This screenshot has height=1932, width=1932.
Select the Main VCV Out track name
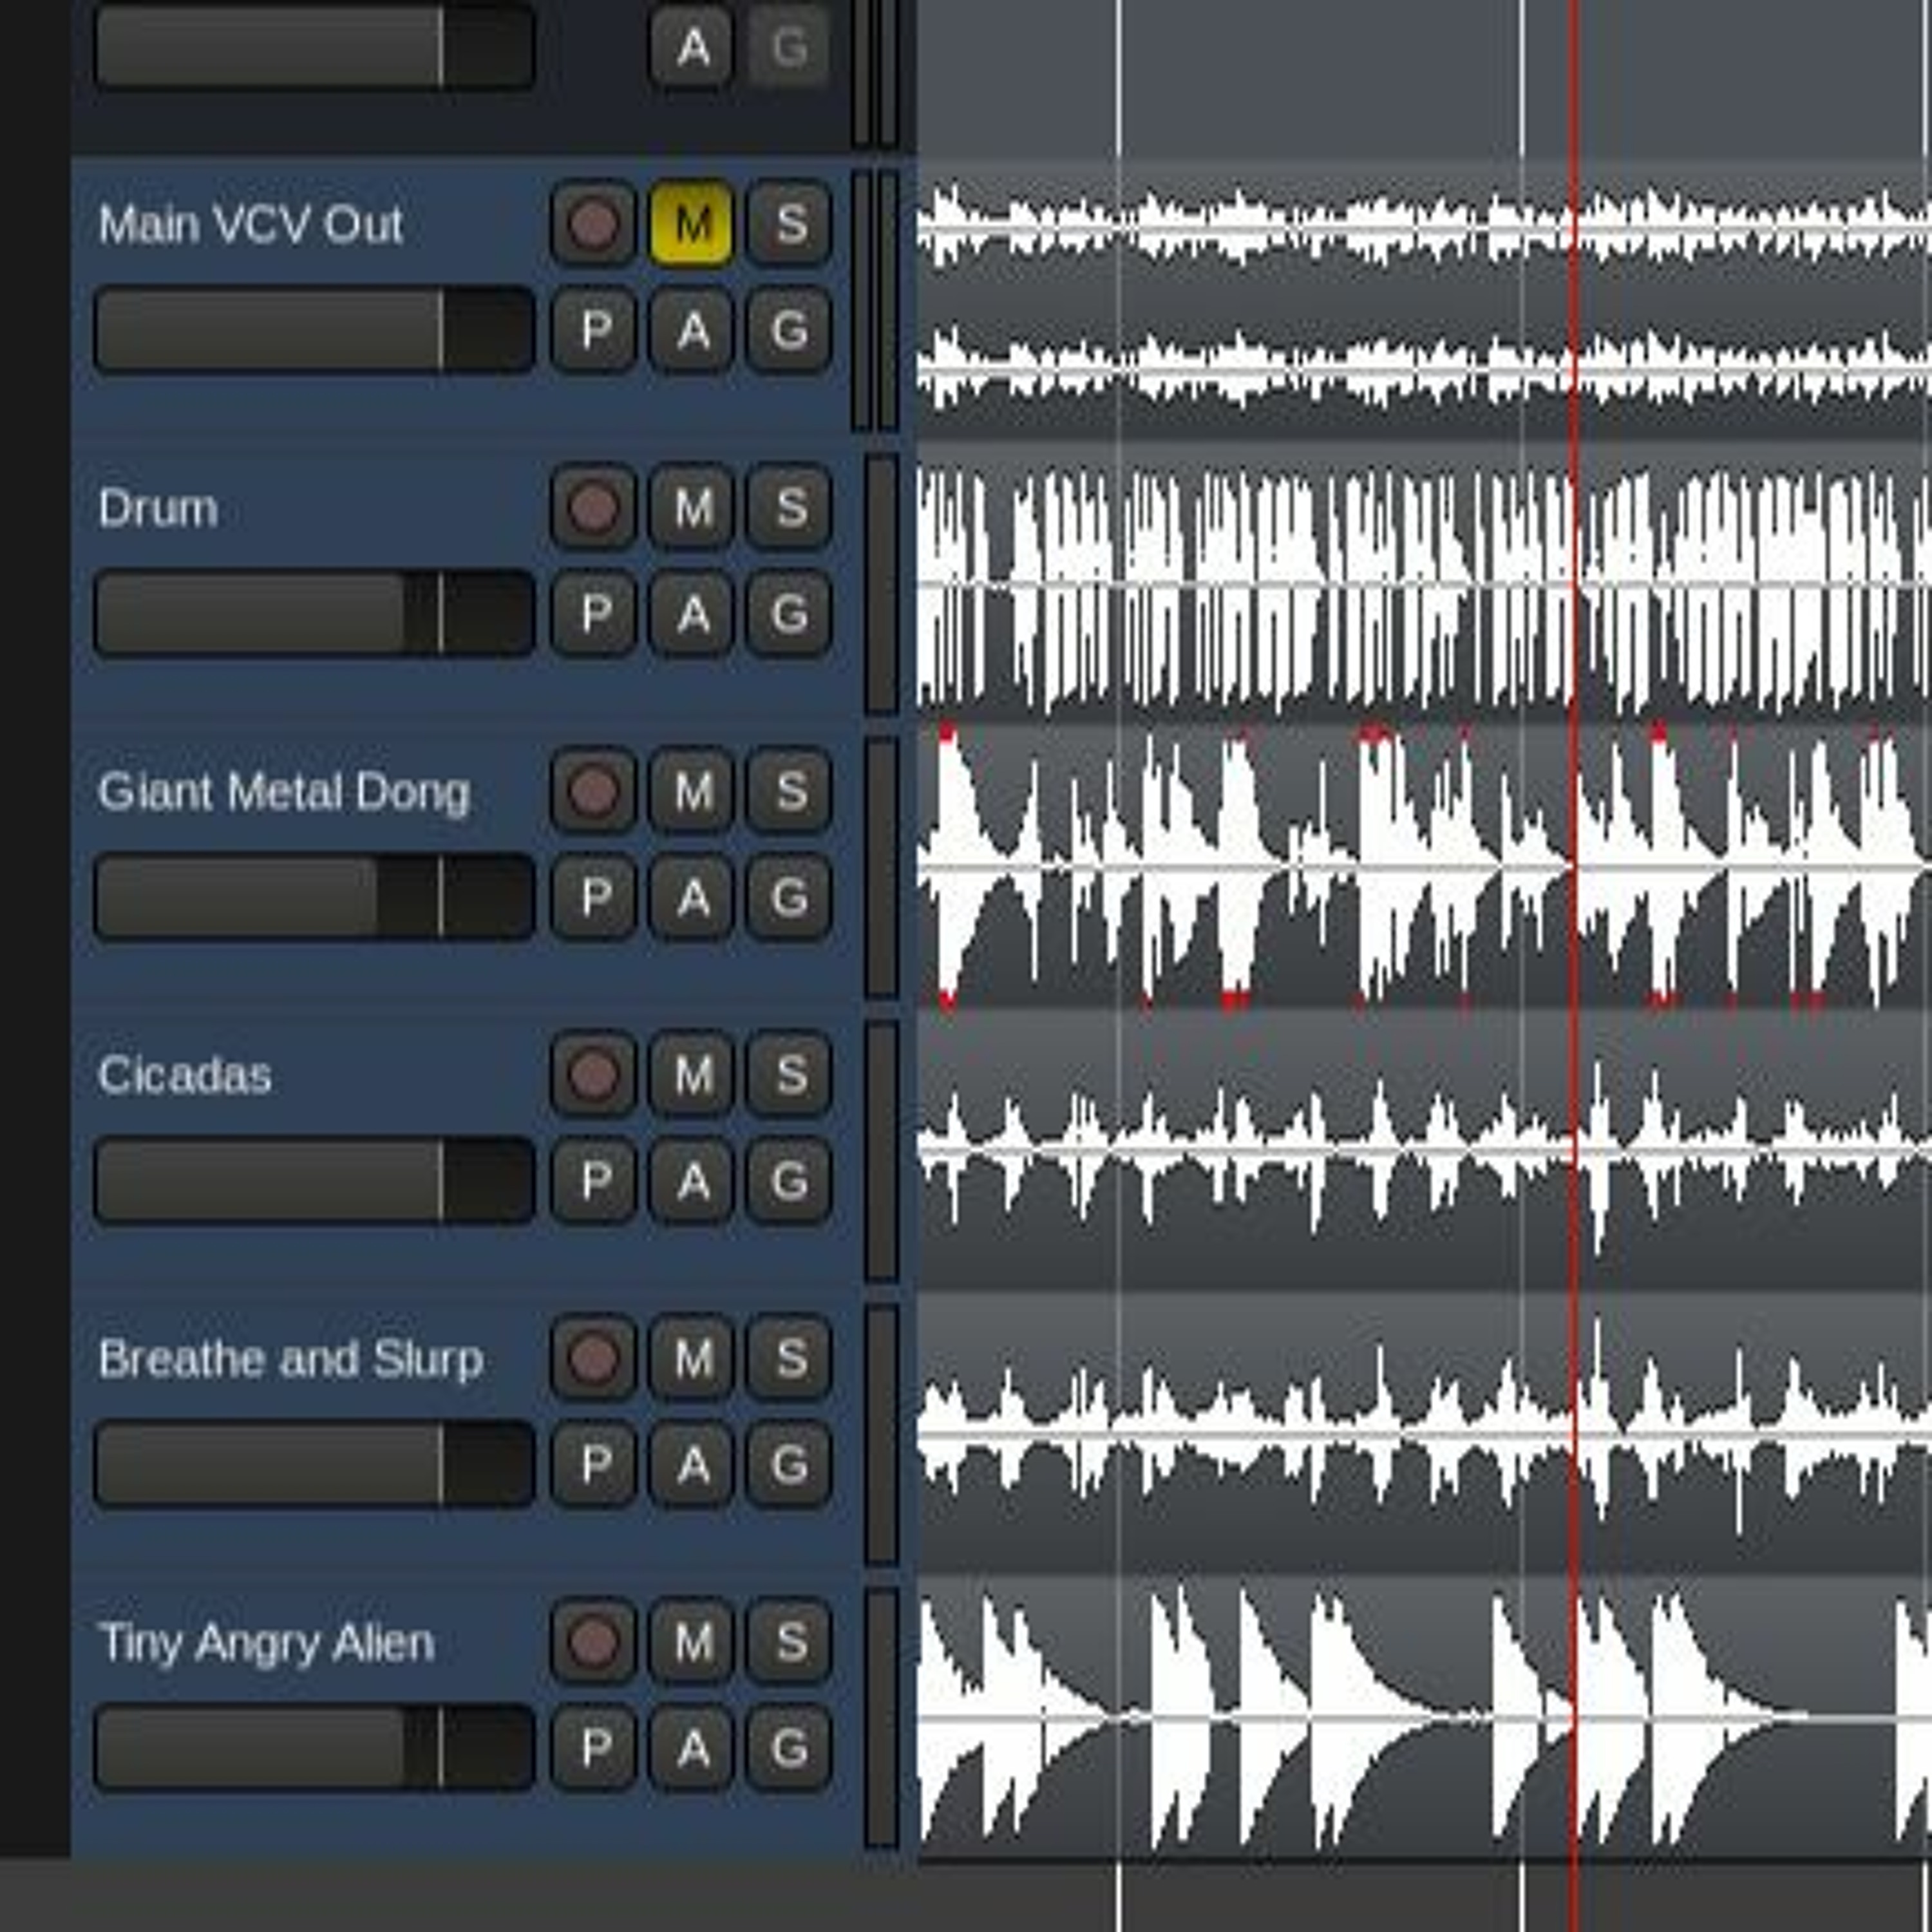tap(250, 224)
